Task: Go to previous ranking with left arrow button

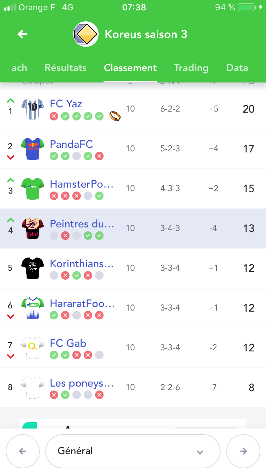Action: [22, 451]
